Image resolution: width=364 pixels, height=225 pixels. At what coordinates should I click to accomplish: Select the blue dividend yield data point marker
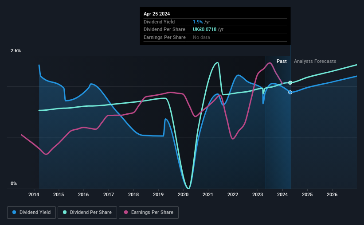click(x=290, y=92)
